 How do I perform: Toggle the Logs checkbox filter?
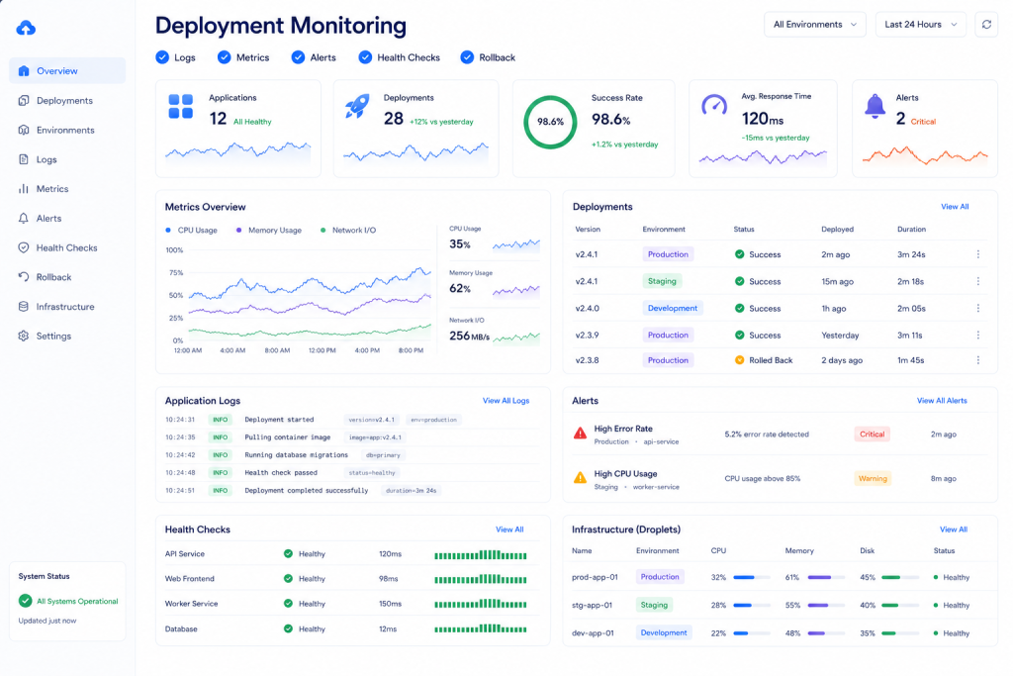click(x=162, y=57)
